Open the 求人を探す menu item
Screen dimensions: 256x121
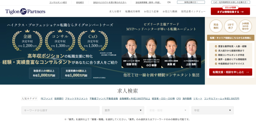click(x=115, y=11)
